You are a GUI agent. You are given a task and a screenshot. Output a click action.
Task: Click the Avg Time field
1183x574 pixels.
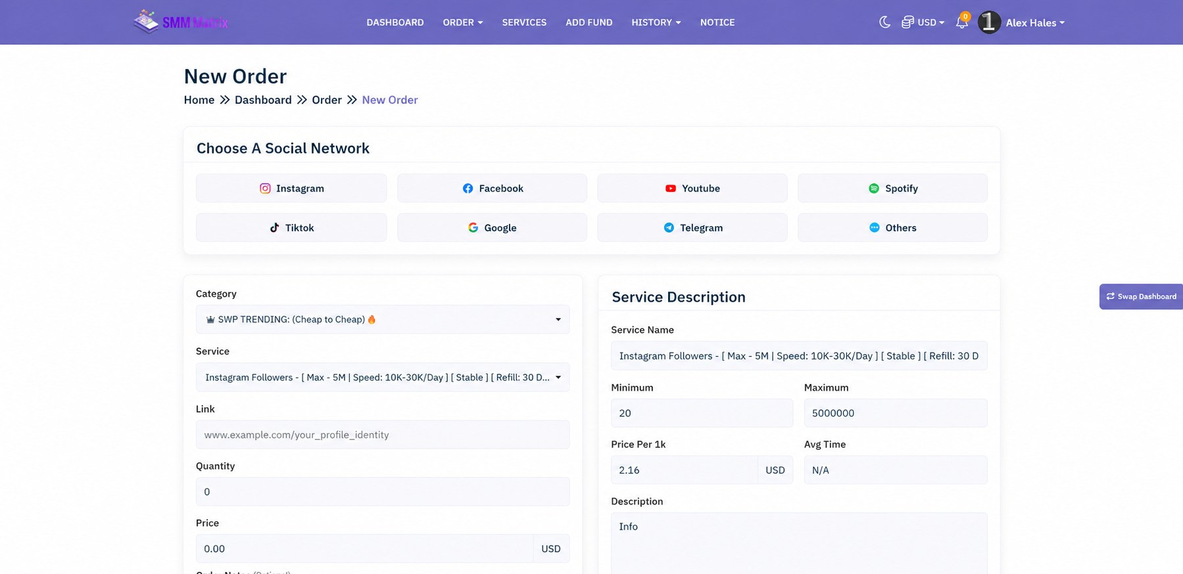pos(896,470)
